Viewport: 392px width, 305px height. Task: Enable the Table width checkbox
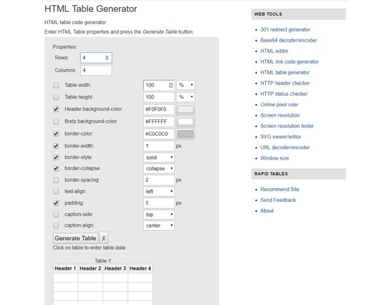tap(56, 85)
